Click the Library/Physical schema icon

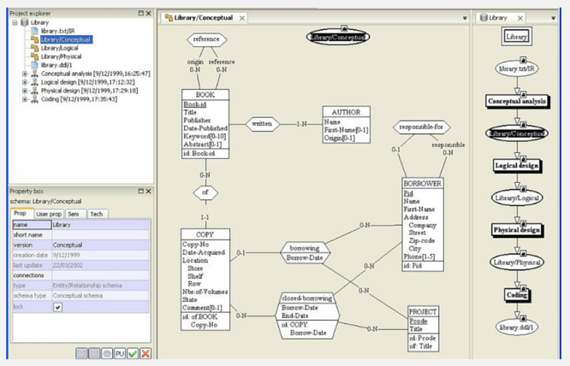35,56
